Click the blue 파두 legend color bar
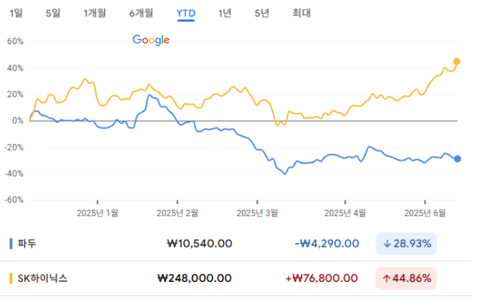The image size is (477, 301). click(x=11, y=244)
